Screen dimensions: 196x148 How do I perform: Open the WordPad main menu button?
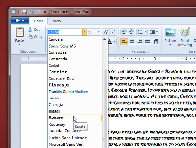pyautogui.click(x=20, y=21)
